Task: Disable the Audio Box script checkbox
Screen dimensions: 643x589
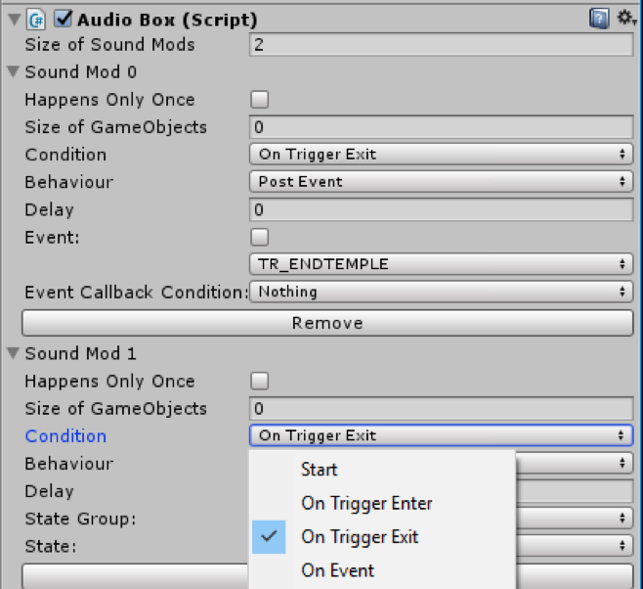Action: (x=64, y=19)
